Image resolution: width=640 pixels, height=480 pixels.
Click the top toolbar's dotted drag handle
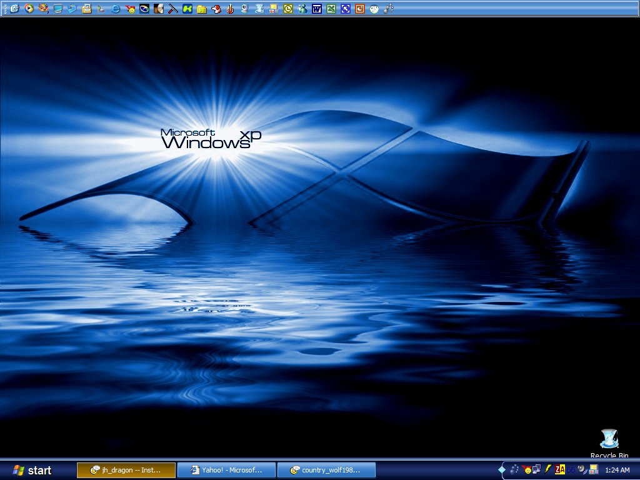coord(5,8)
